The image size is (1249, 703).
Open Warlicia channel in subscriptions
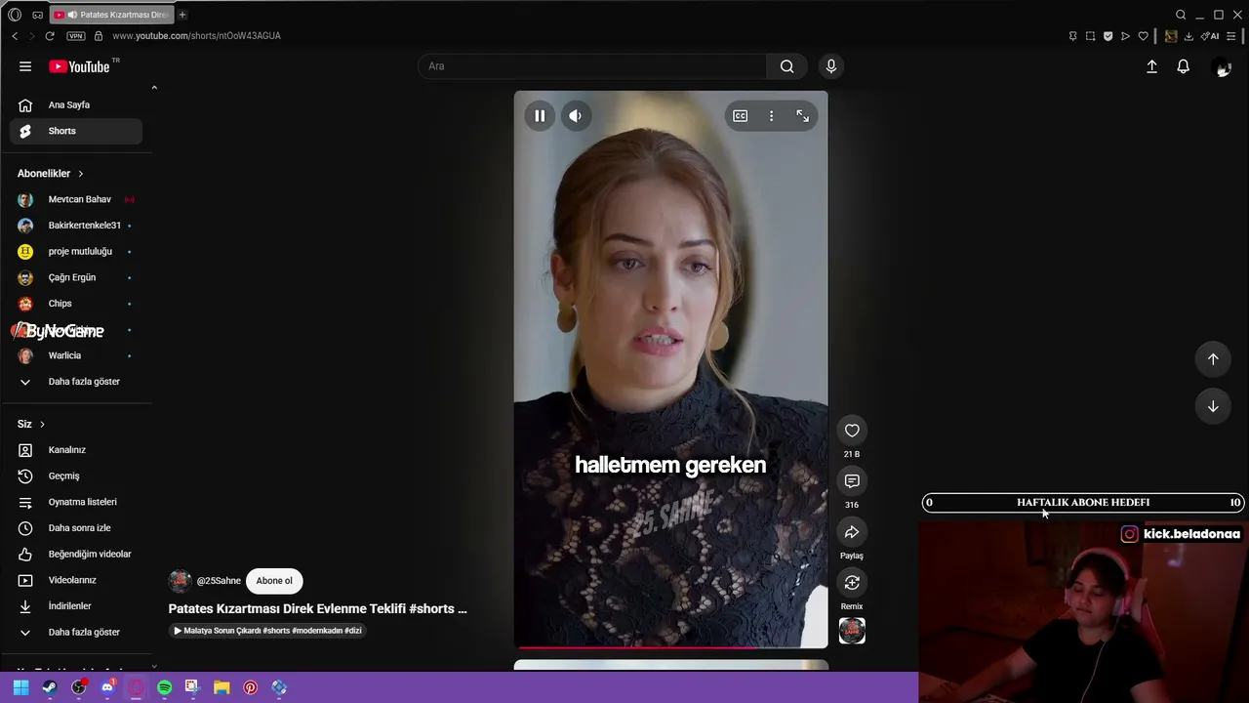point(76,355)
